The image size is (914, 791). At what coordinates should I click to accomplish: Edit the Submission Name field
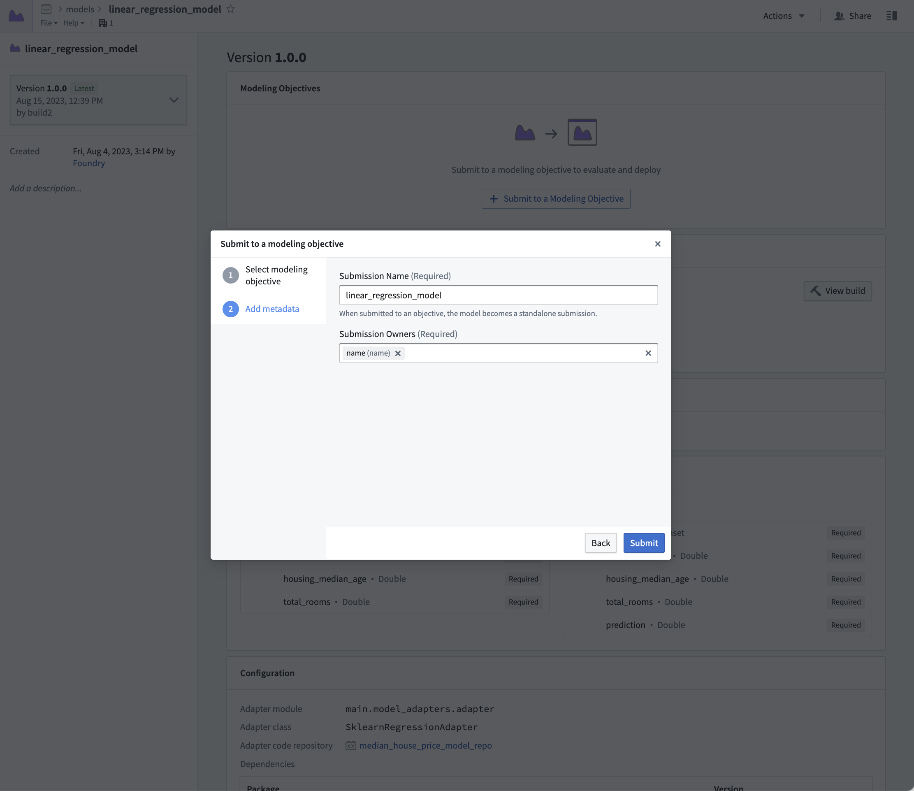tap(499, 295)
